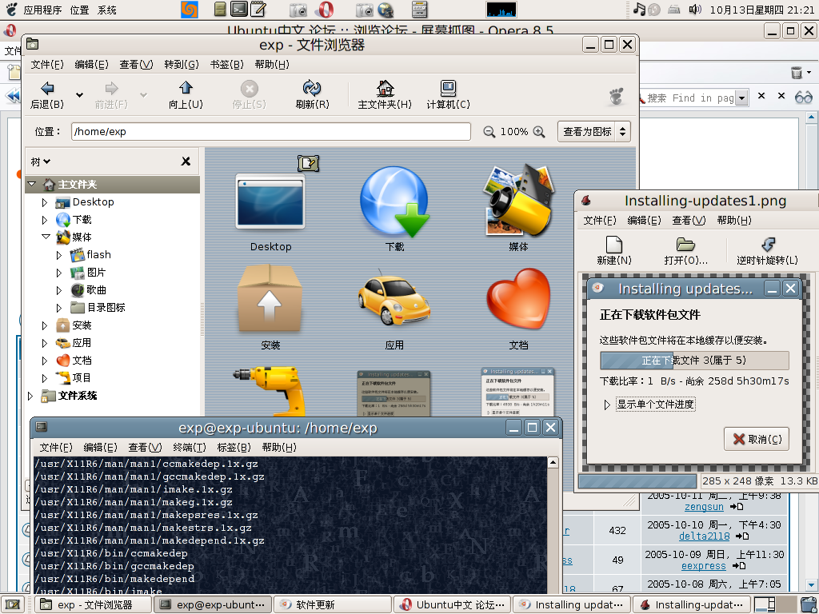
Task: Expand the 图片 tree node
Action: 59,273
